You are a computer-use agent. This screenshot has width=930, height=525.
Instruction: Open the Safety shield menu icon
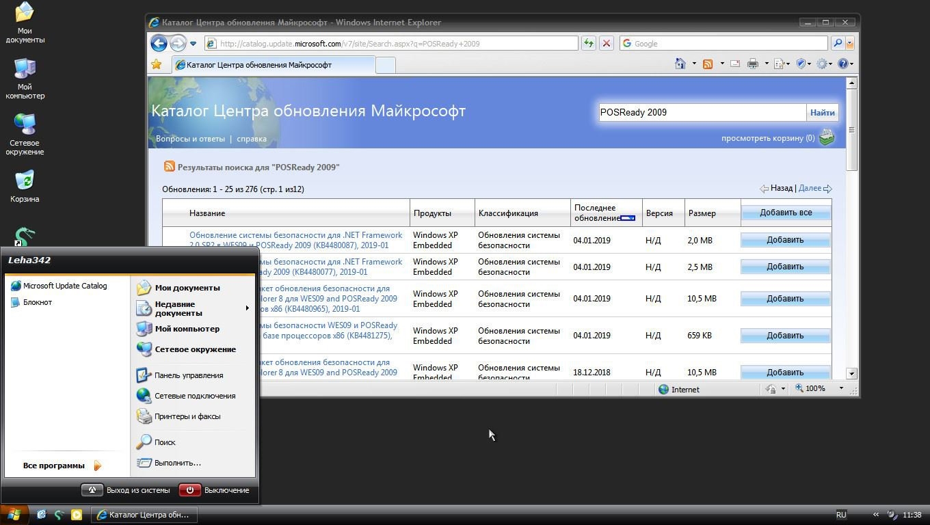click(803, 64)
